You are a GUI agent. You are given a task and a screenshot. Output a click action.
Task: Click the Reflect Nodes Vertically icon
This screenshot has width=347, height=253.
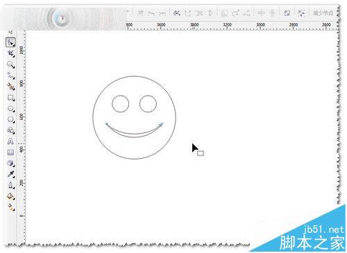click(x=273, y=13)
